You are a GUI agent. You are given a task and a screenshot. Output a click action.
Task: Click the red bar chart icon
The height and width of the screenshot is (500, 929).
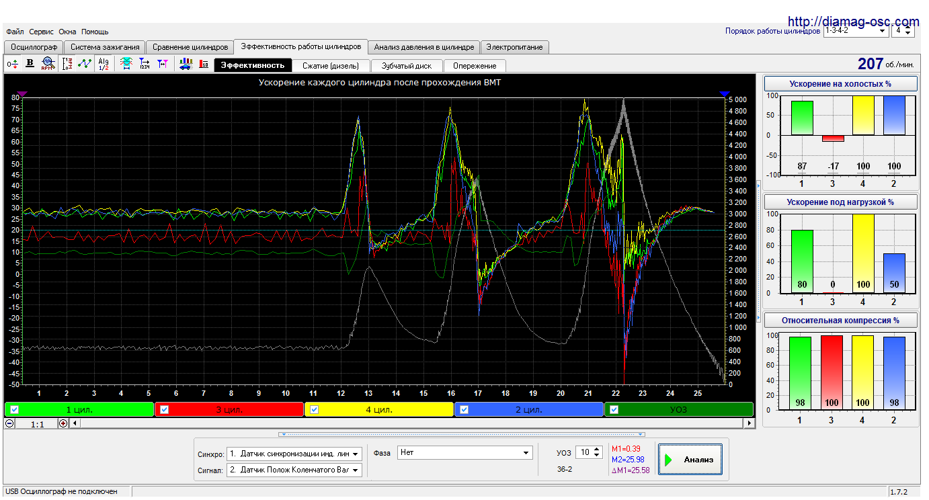click(204, 64)
